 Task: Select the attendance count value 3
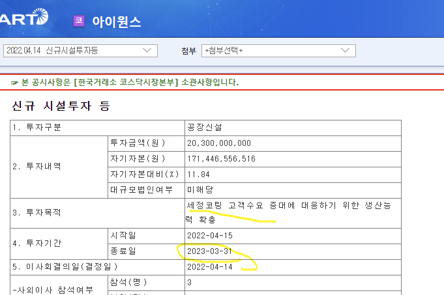click(x=190, y=282)
